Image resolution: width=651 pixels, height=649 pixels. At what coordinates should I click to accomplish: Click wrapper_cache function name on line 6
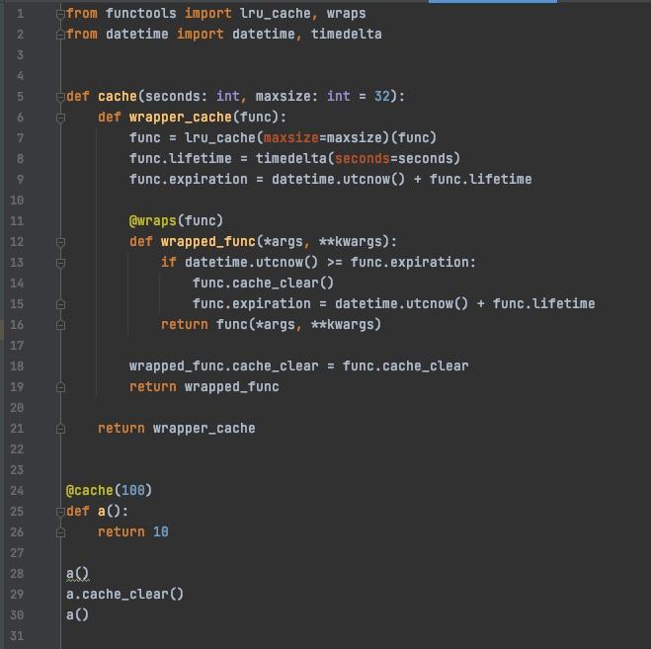pyautogui.click(x=180, y=118)
